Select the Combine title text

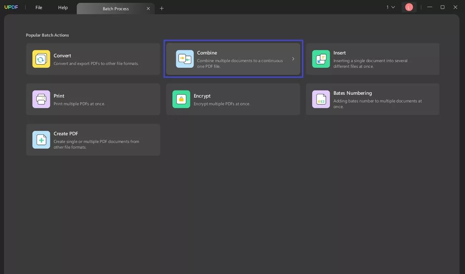tap(207, 53)
